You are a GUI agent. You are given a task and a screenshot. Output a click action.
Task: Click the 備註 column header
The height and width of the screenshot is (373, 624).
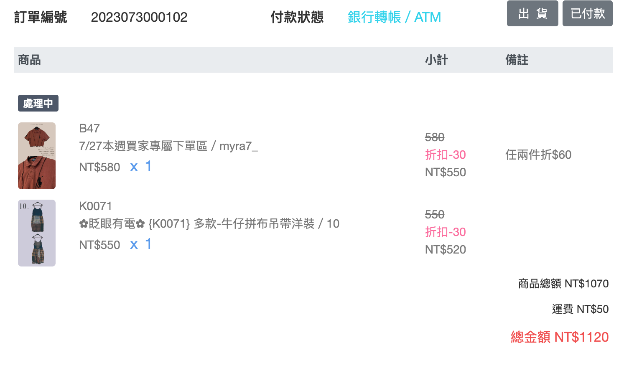(x=517, y=60)
